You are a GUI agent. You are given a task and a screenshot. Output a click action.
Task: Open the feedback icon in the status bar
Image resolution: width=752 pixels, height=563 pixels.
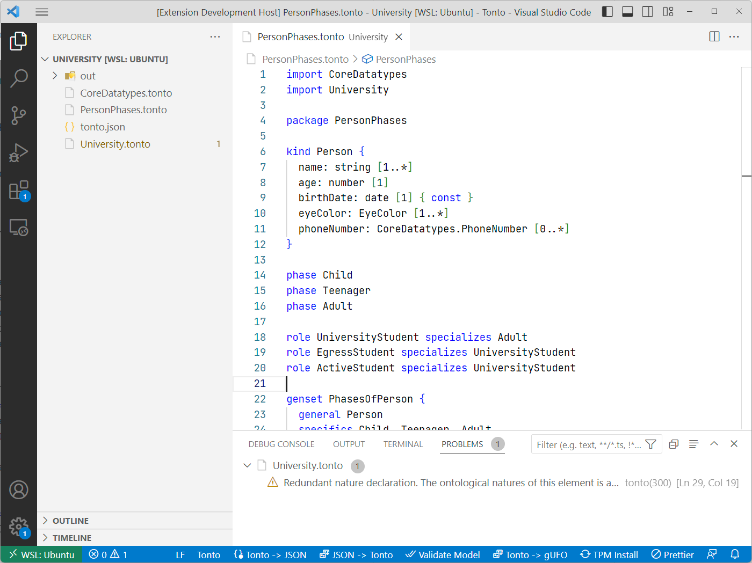click(x=712, y=554)
